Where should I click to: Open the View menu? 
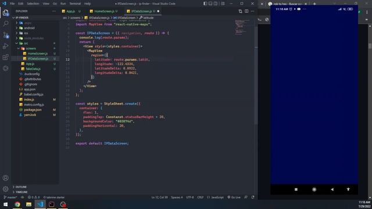(46, 3)
